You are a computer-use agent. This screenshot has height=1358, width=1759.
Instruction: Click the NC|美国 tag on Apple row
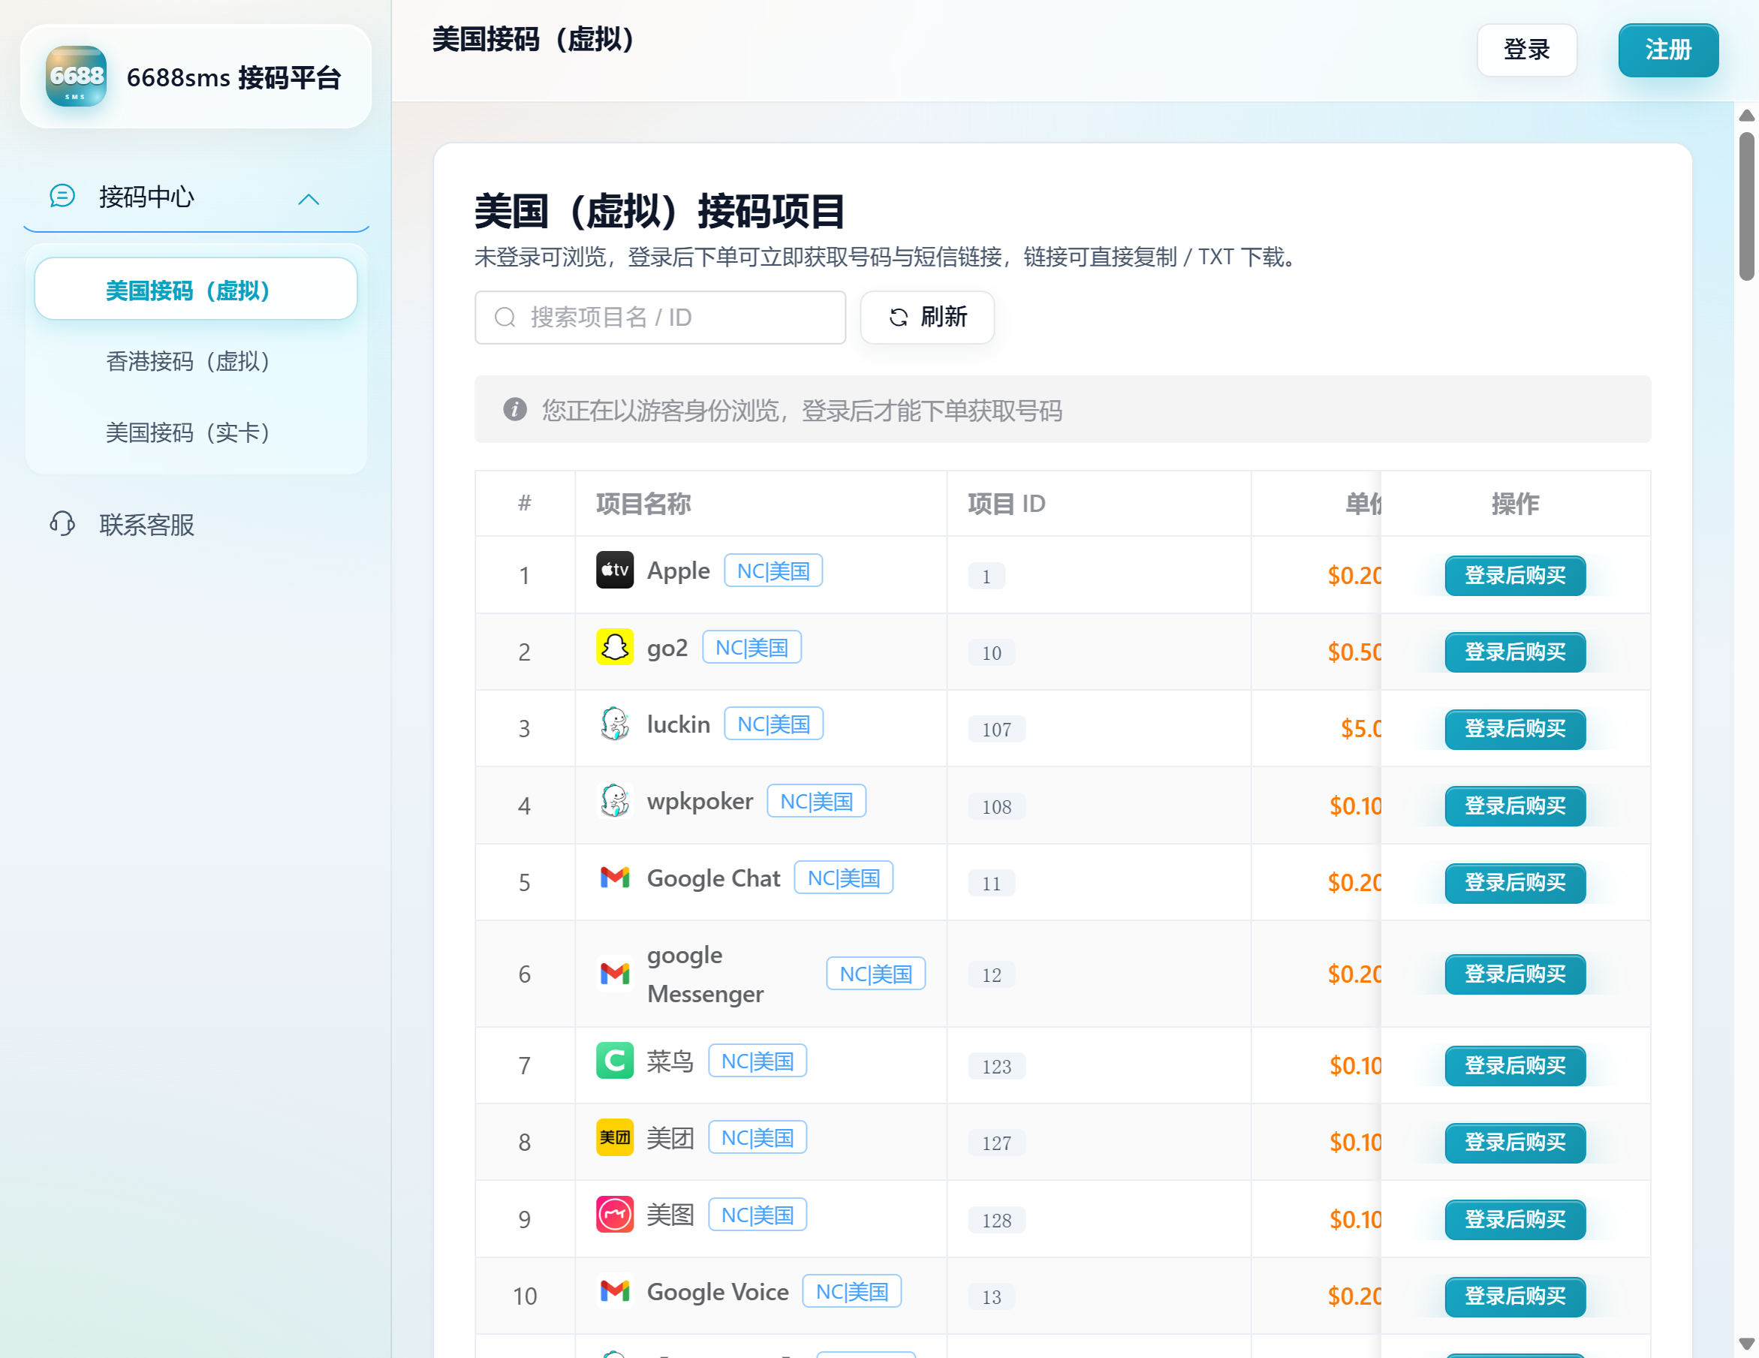point(773,571)
